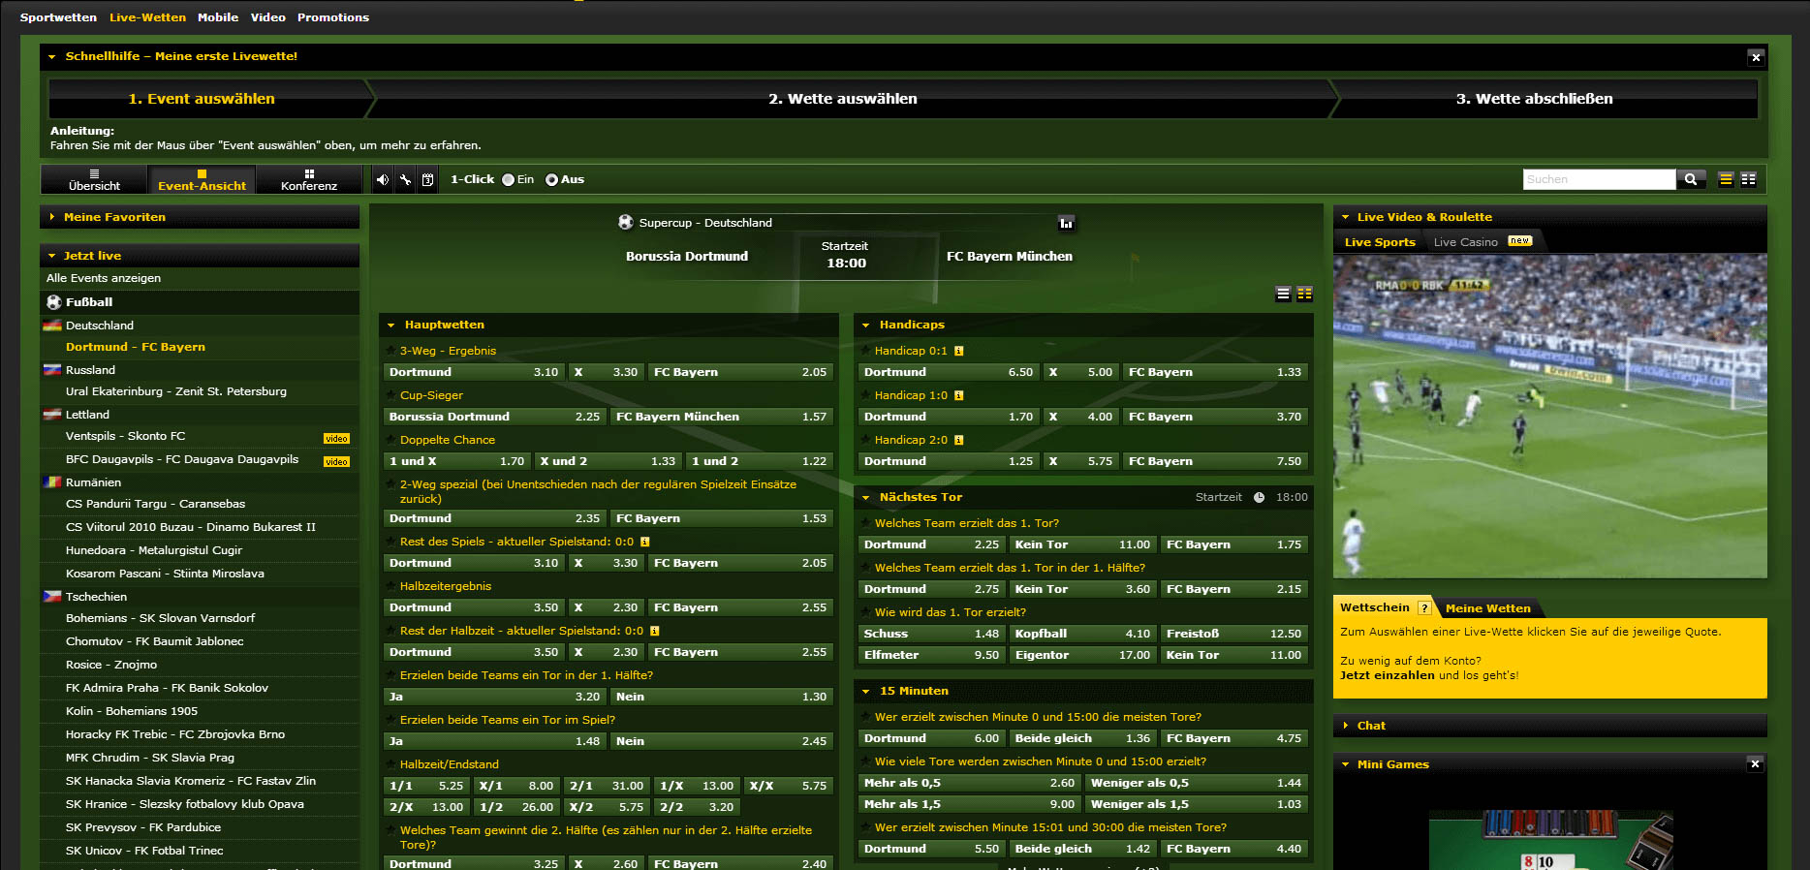
Task: Select list view icon above Handicaps panel
Action: point(1283,294)
